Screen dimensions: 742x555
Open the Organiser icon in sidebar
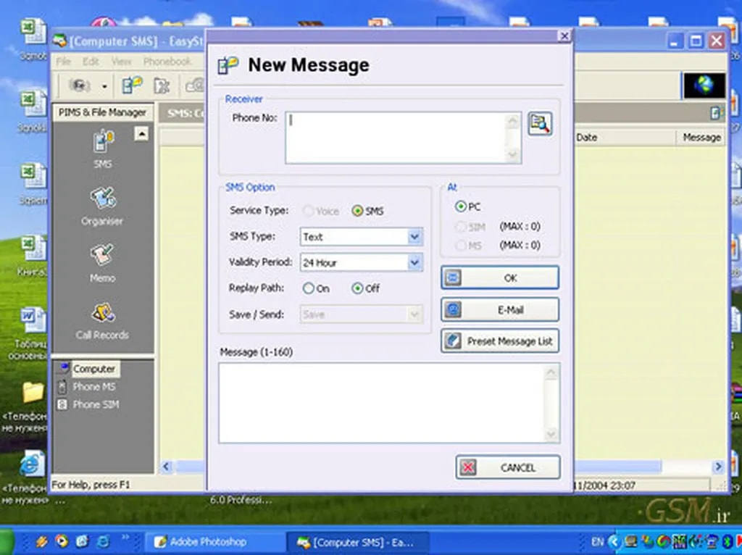tap(103, 200)
